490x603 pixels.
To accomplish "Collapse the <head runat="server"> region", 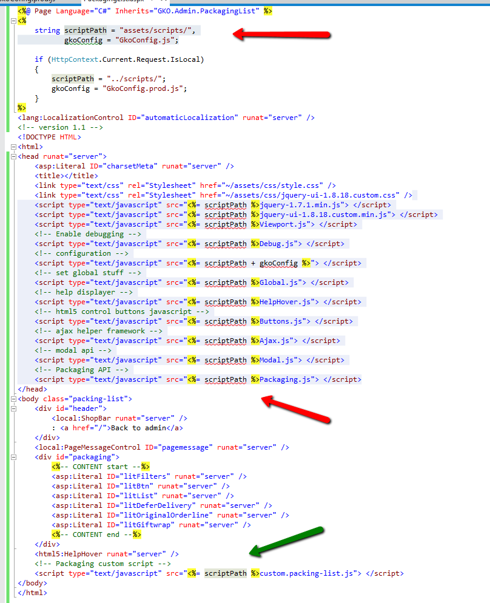I will (x=13, y=156).
